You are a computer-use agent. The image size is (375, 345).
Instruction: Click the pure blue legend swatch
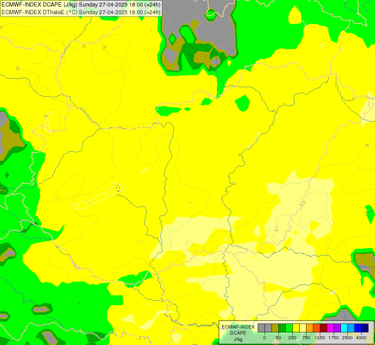coord(358,328)
